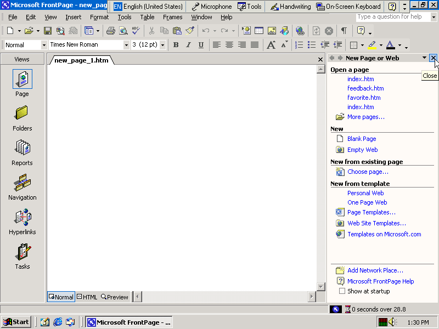The image size is (439, 329).
Task: Open the paragraph style dropdown showing Normal
Action: 44,45
